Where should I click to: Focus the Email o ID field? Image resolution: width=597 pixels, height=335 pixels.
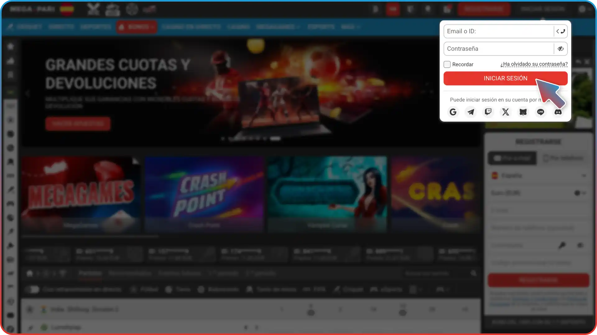(x=499, y=31)
